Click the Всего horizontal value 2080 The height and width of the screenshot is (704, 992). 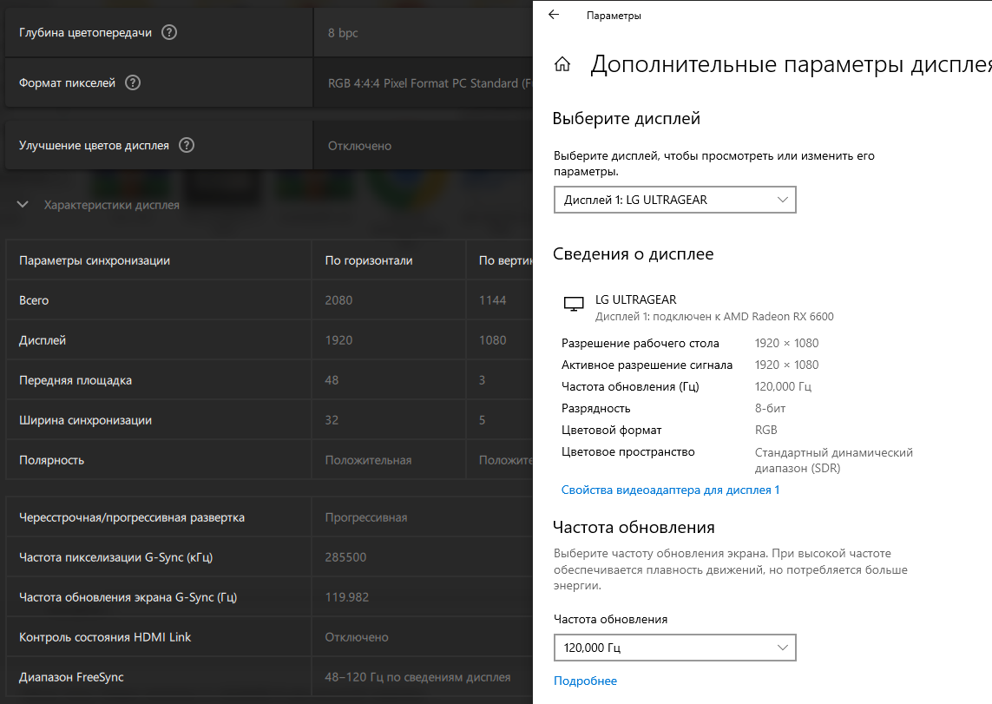[x=338, y=300]
